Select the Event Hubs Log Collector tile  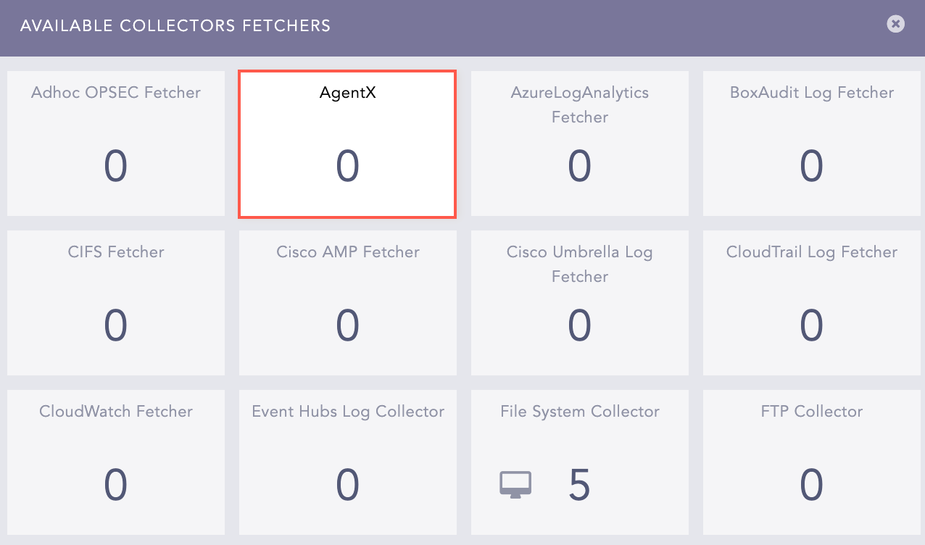347,462
